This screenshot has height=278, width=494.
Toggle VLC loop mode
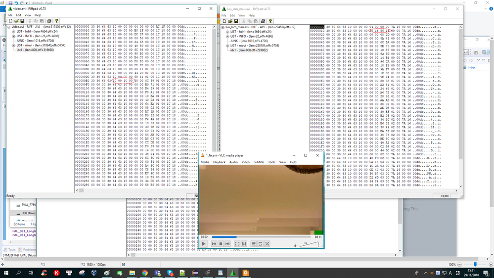261,244
